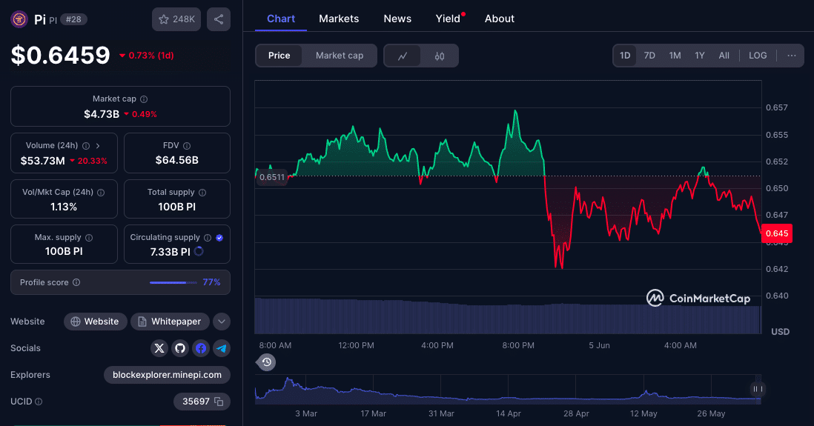Expand more website links chevron
This screenshot has width=814, height=426.
click(222, 322)
